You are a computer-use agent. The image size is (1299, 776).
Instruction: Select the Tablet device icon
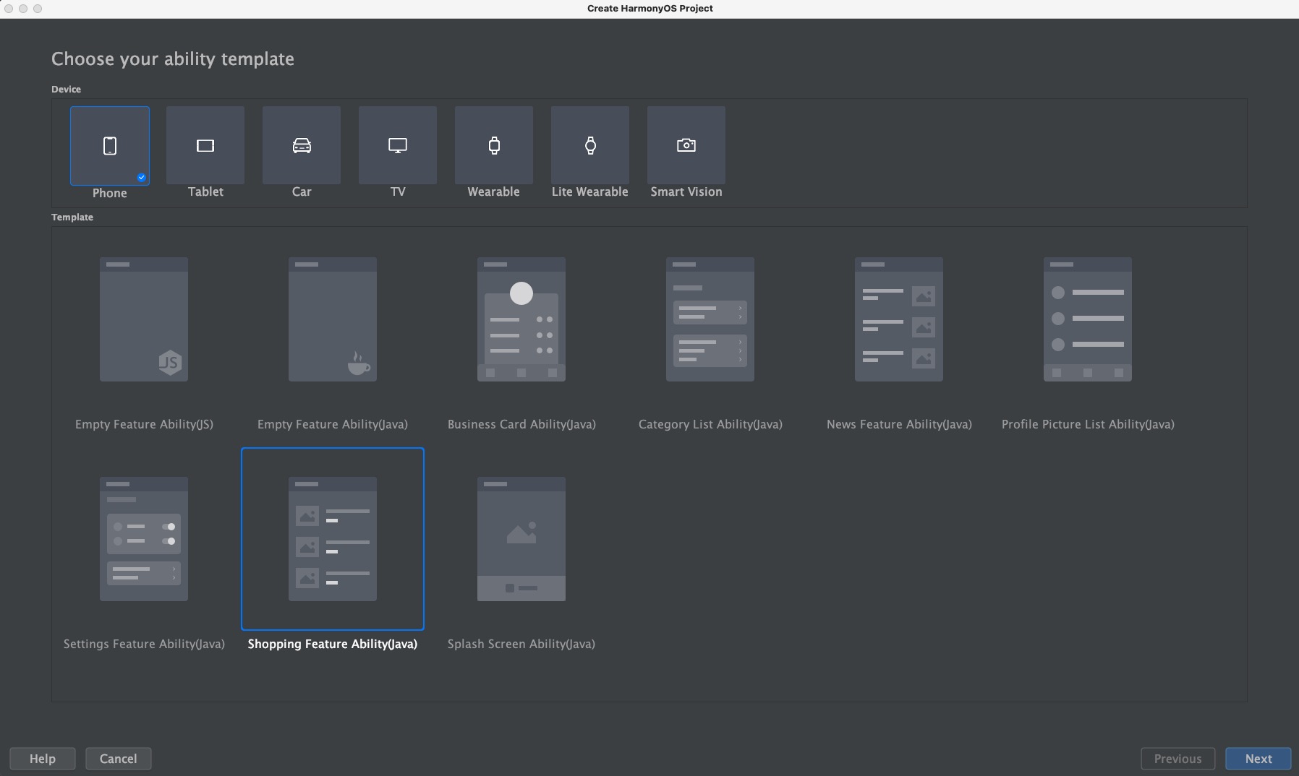(205, 145)
